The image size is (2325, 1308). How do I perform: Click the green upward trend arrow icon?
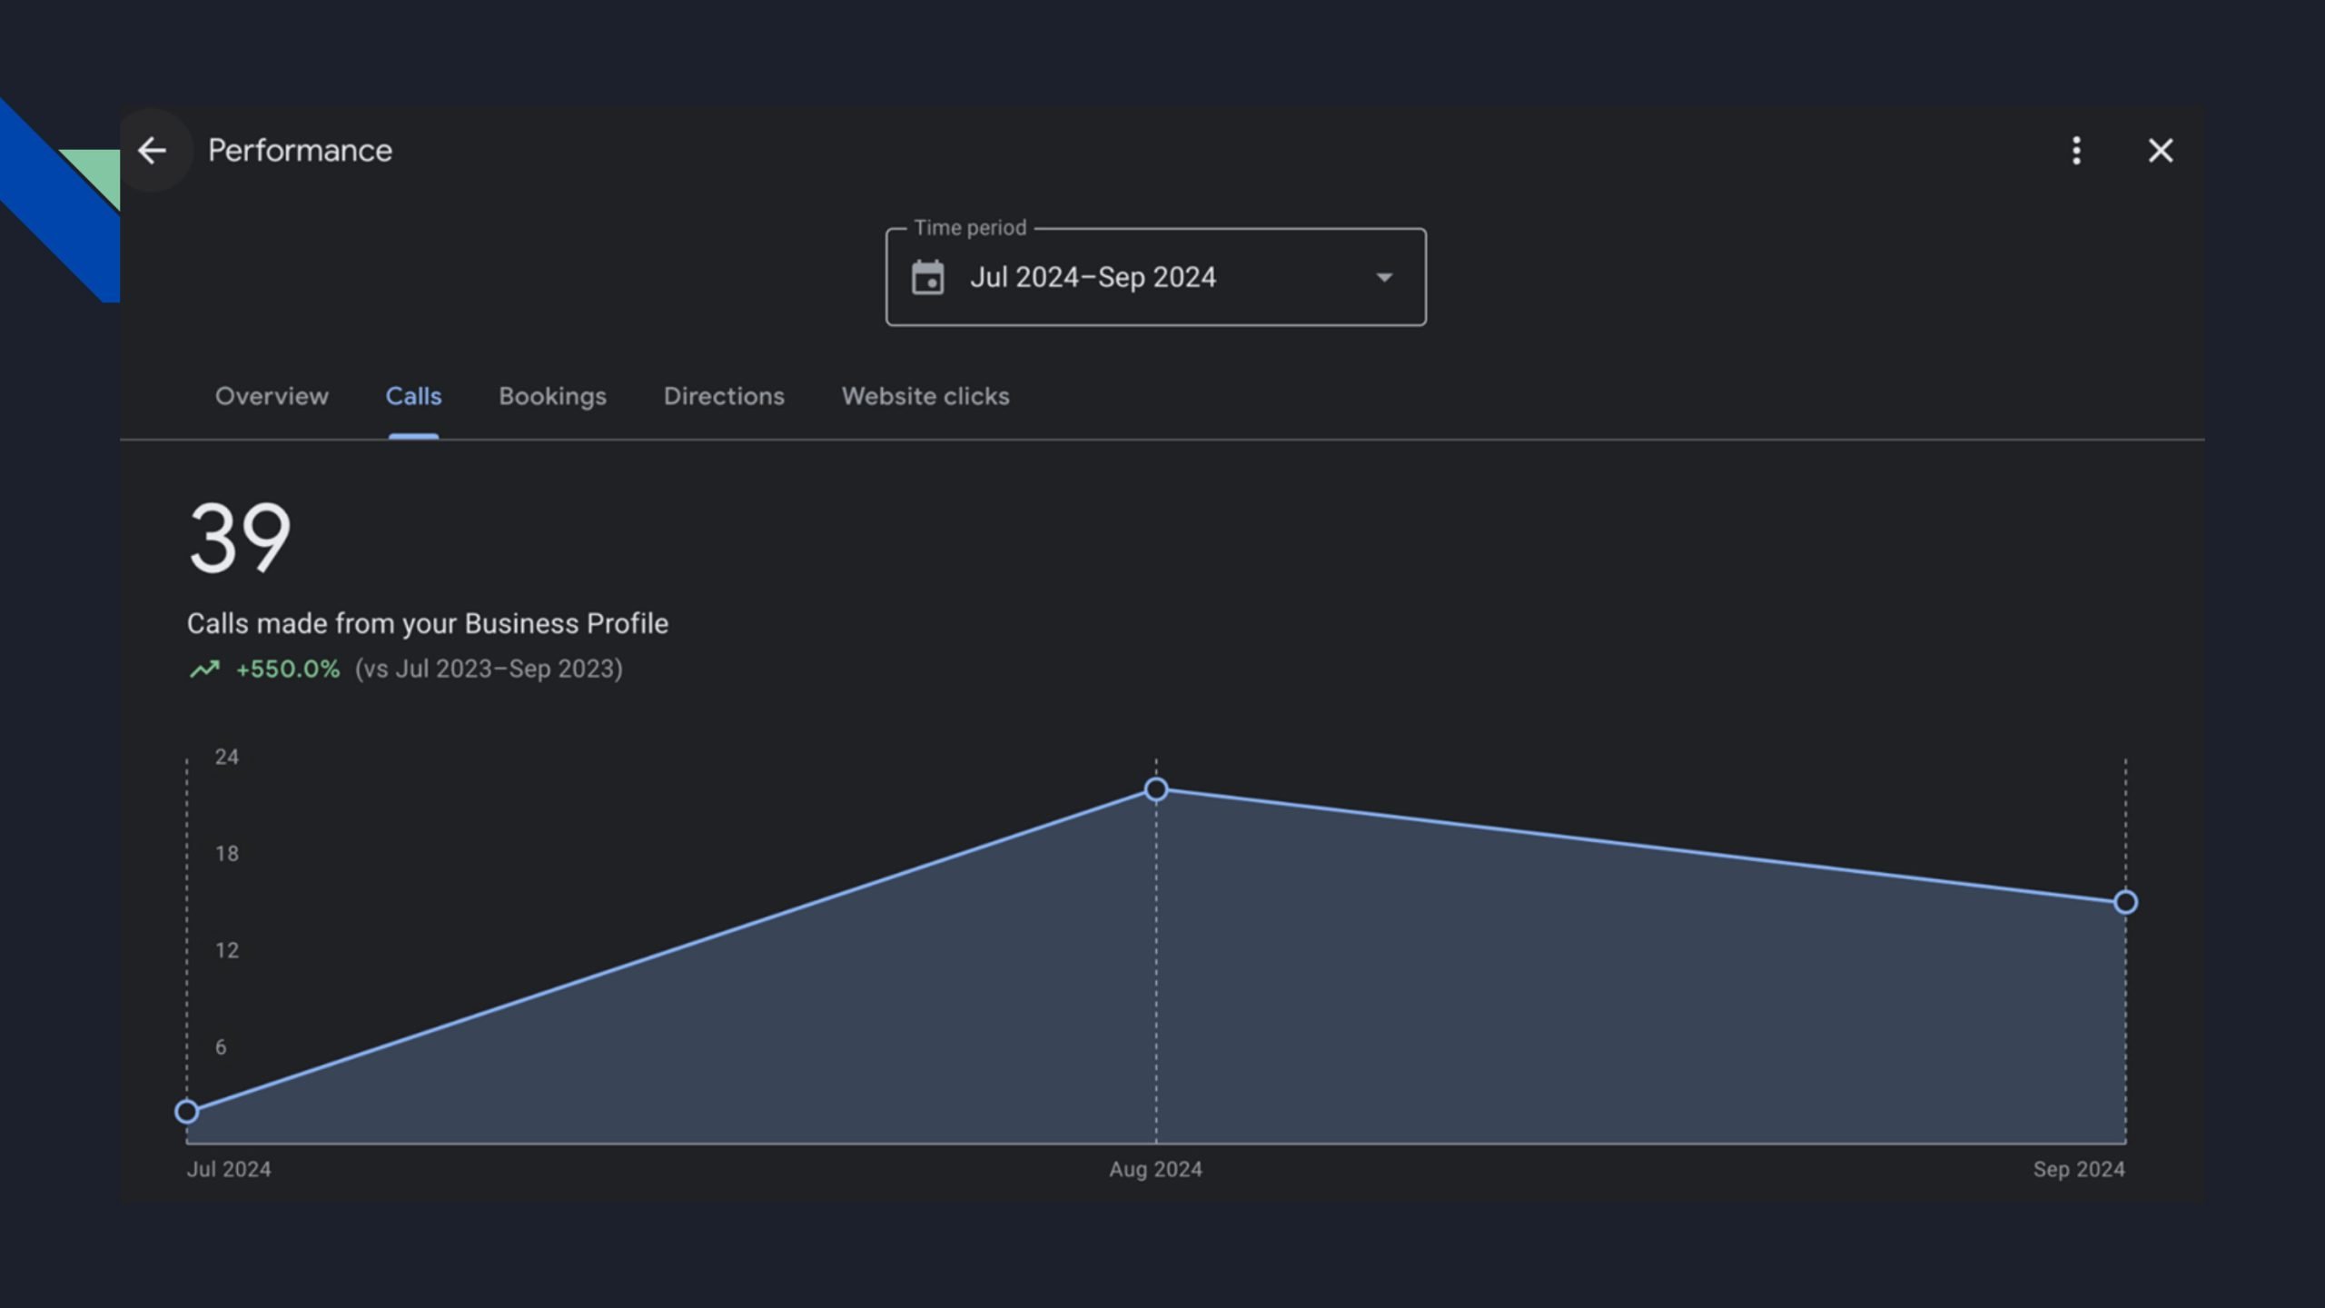[204, 669]
